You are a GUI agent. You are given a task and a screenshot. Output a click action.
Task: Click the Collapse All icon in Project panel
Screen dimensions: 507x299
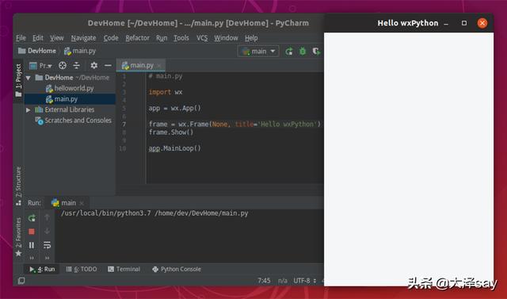(76, 66)
